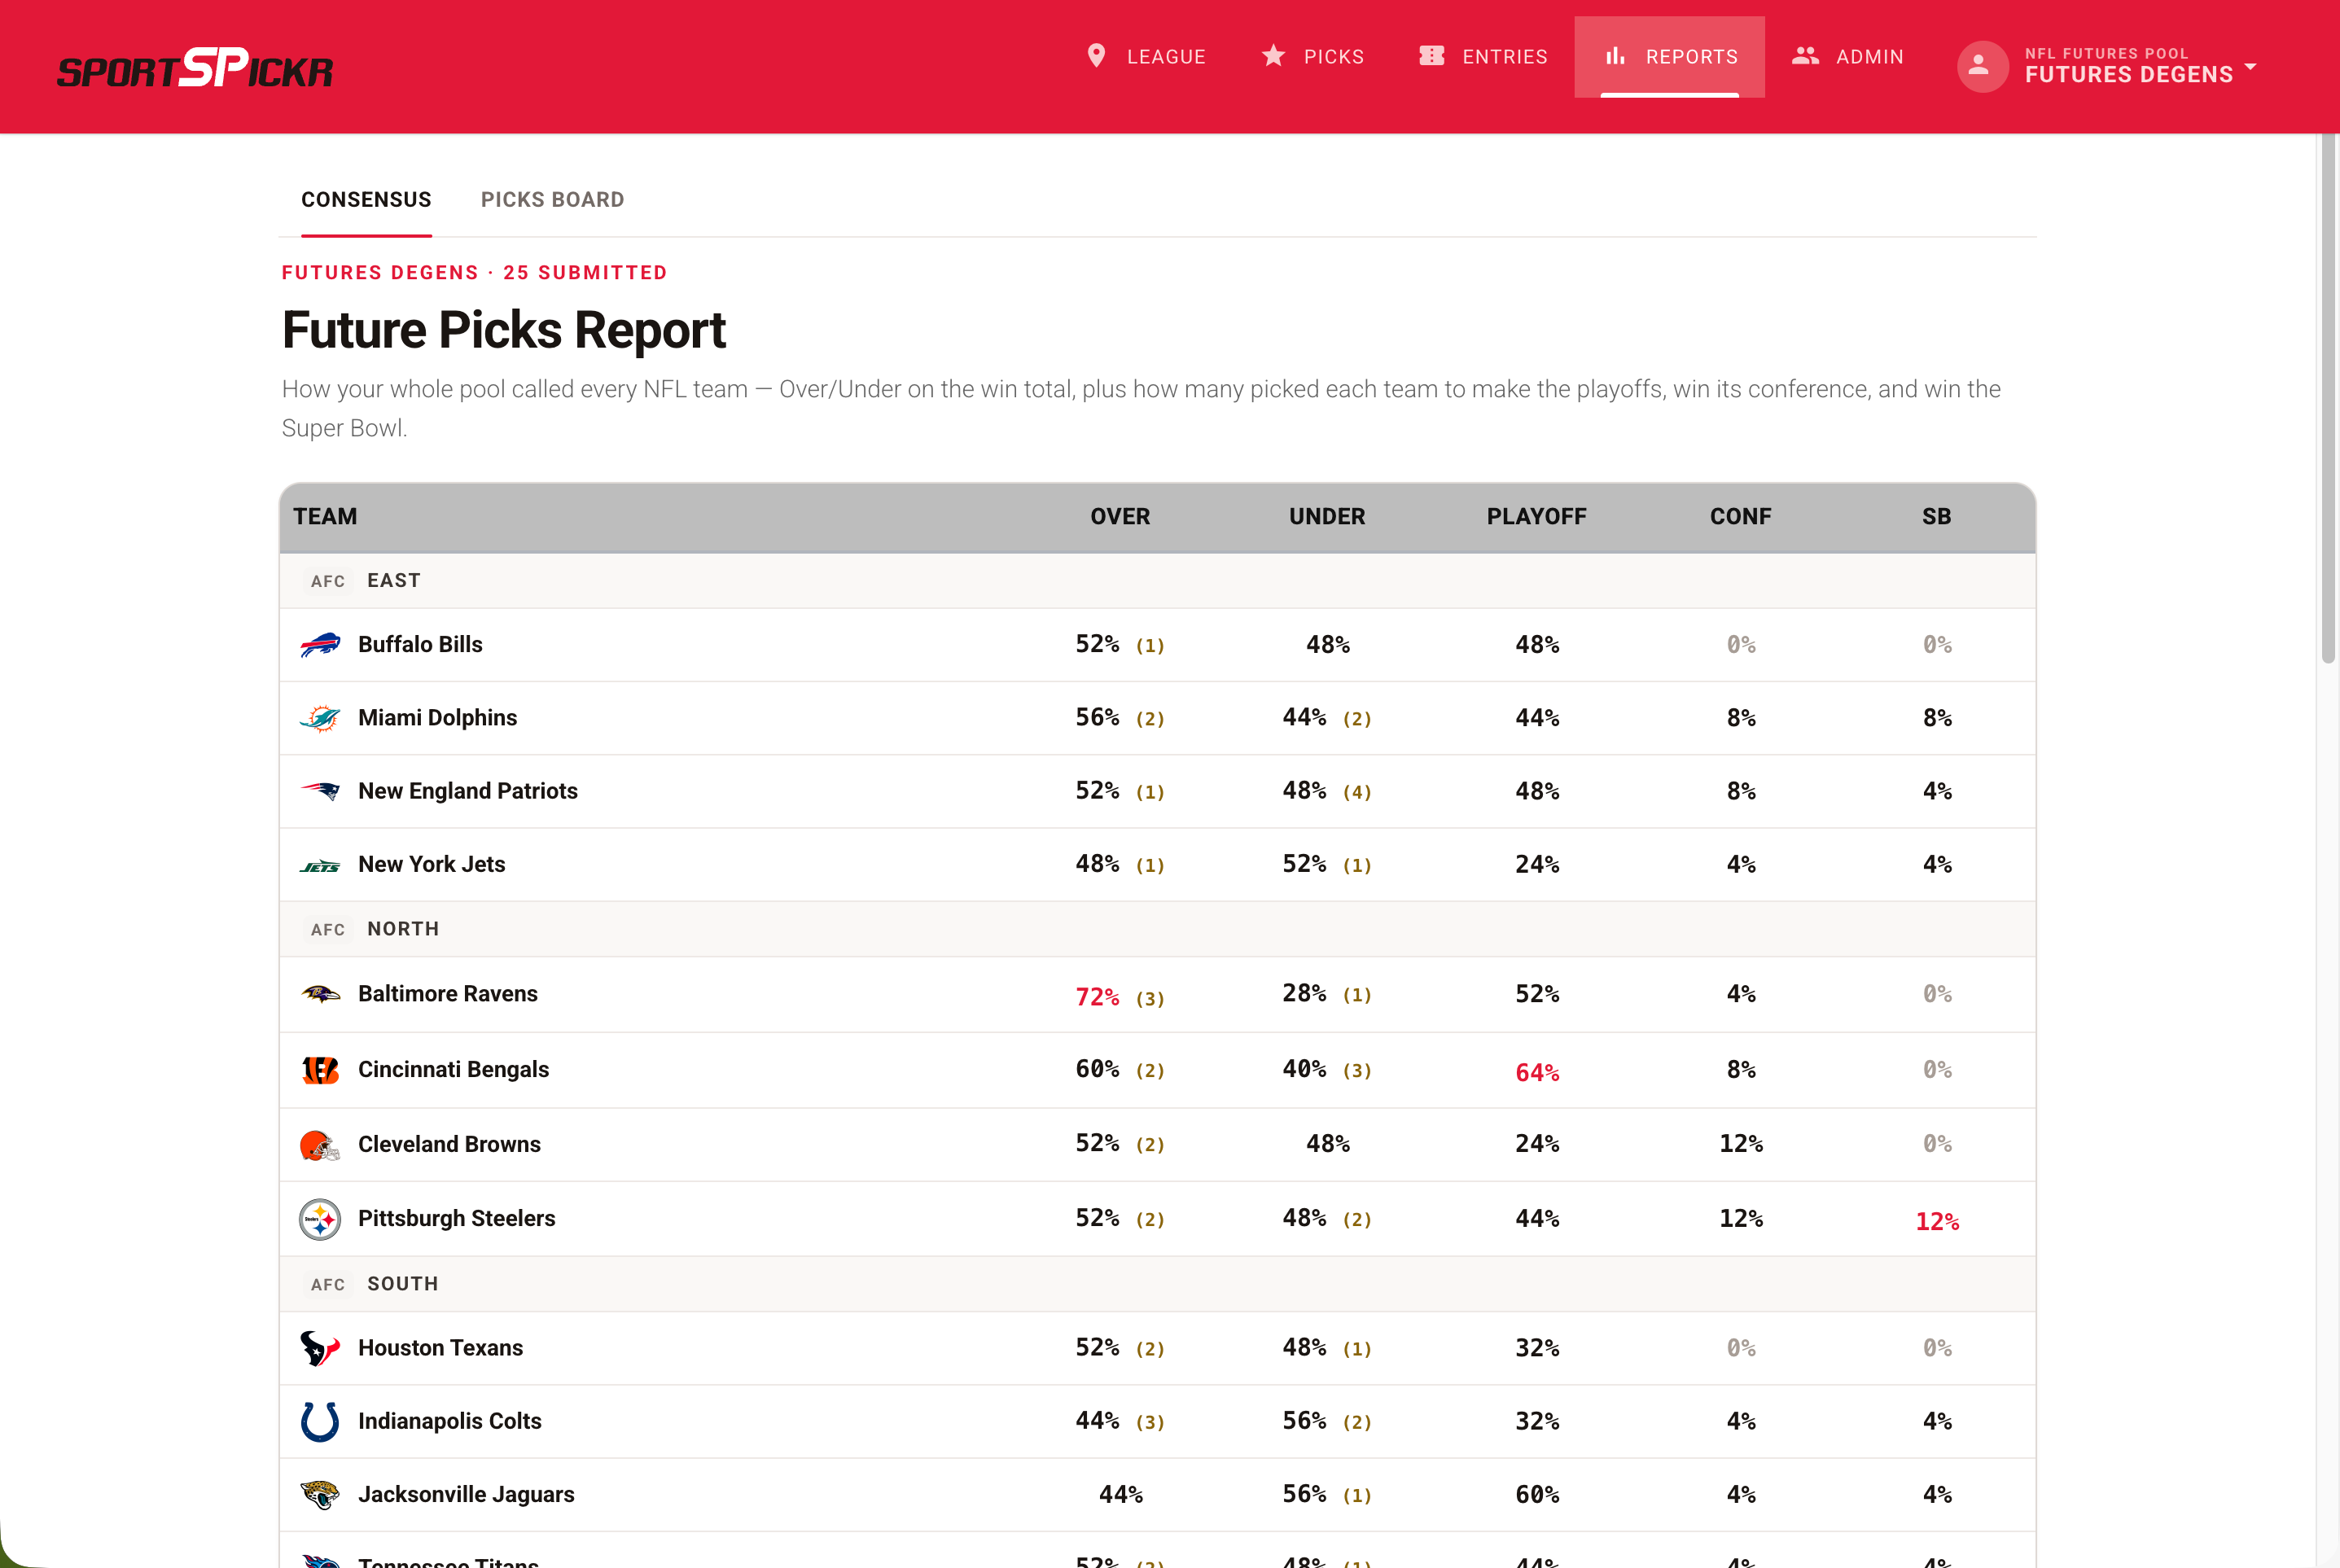Viewport: 2340px width, 1568px height.
Task: Click Cincinnati Bengals 64% playoff value
Action: click(1537, 1073)
